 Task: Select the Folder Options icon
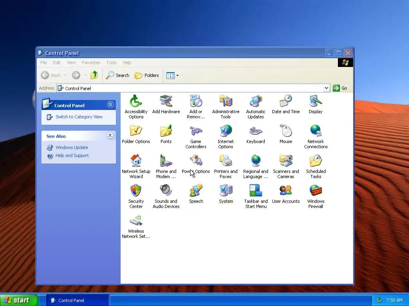coord(136,131)
